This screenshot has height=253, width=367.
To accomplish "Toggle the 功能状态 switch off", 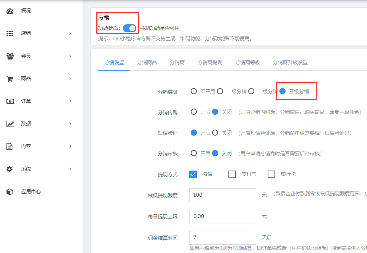I will pos(129,28).
